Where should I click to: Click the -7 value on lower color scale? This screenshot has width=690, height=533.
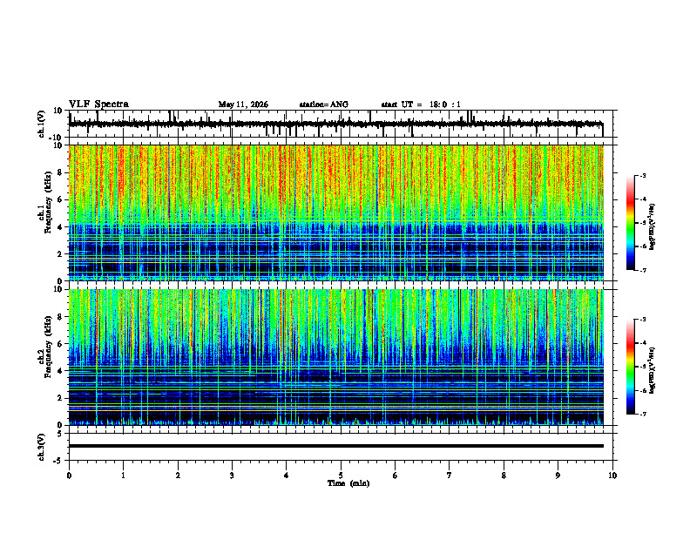click(x=643, y=415)
